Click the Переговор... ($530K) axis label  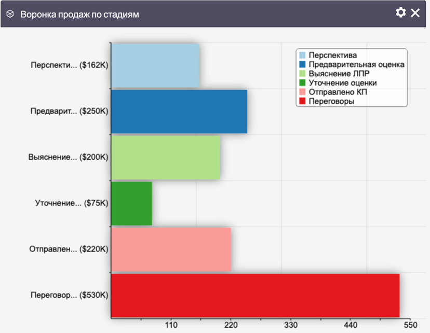click(x=69, y=295)
